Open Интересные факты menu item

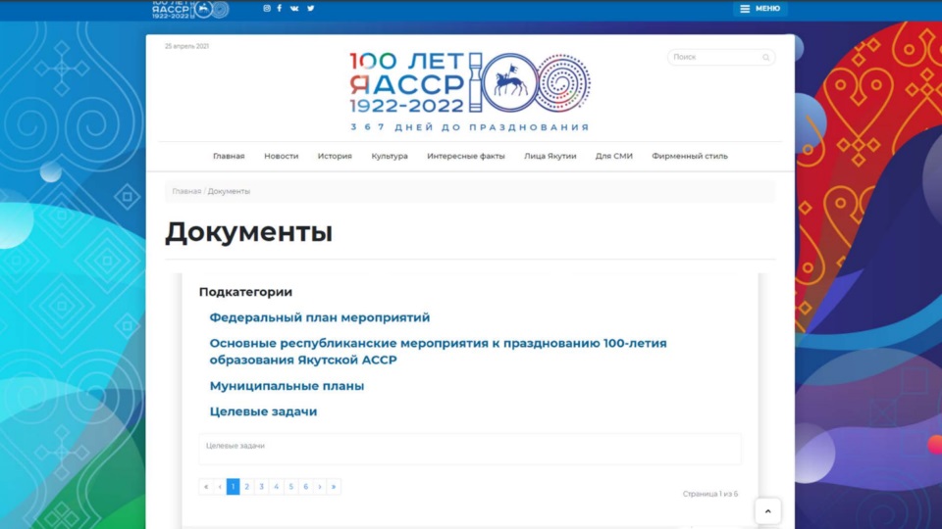click(x=466, y=156)
